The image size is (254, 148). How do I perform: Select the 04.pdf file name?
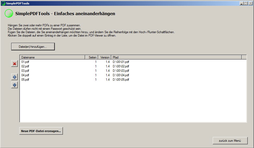[25, 75]
